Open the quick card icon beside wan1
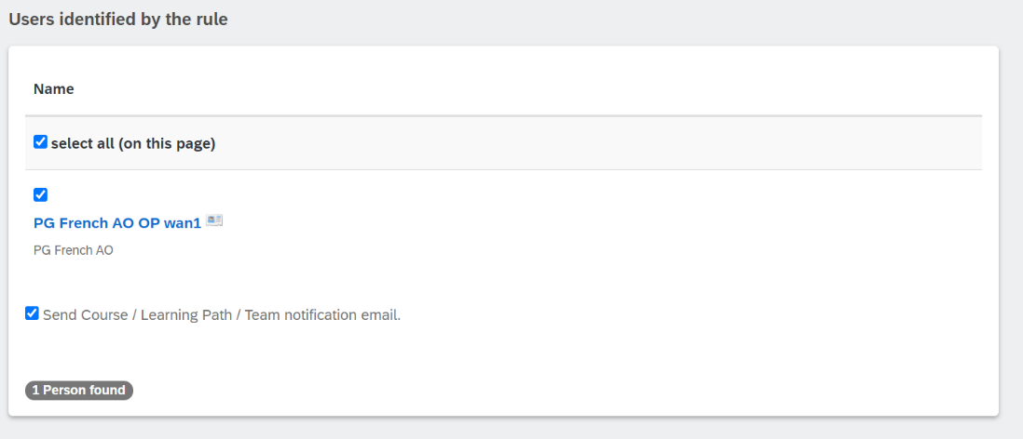The image size is (1023, 439). [214, 220]
